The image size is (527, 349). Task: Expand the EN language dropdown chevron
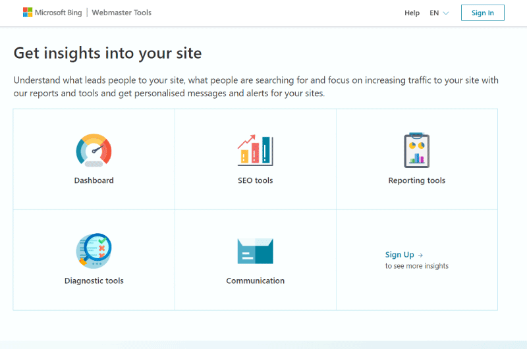coord(446,13)
